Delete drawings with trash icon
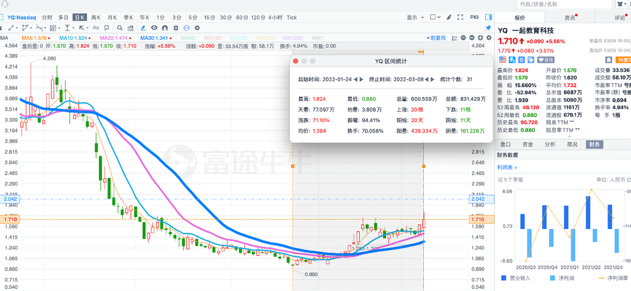 [x=176, y=28]
